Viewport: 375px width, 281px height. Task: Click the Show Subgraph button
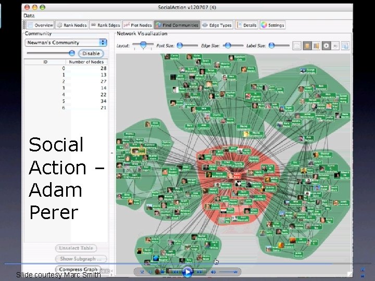(81, 259)
